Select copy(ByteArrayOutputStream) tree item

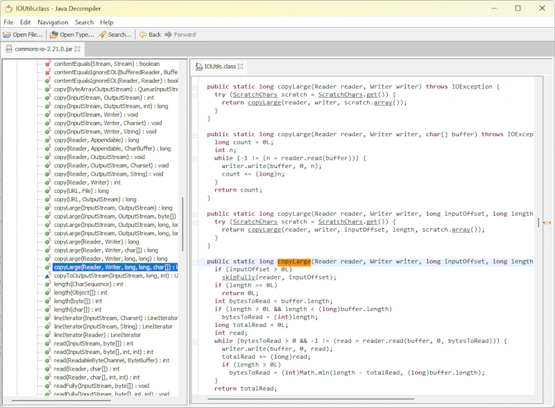(116, 90)
